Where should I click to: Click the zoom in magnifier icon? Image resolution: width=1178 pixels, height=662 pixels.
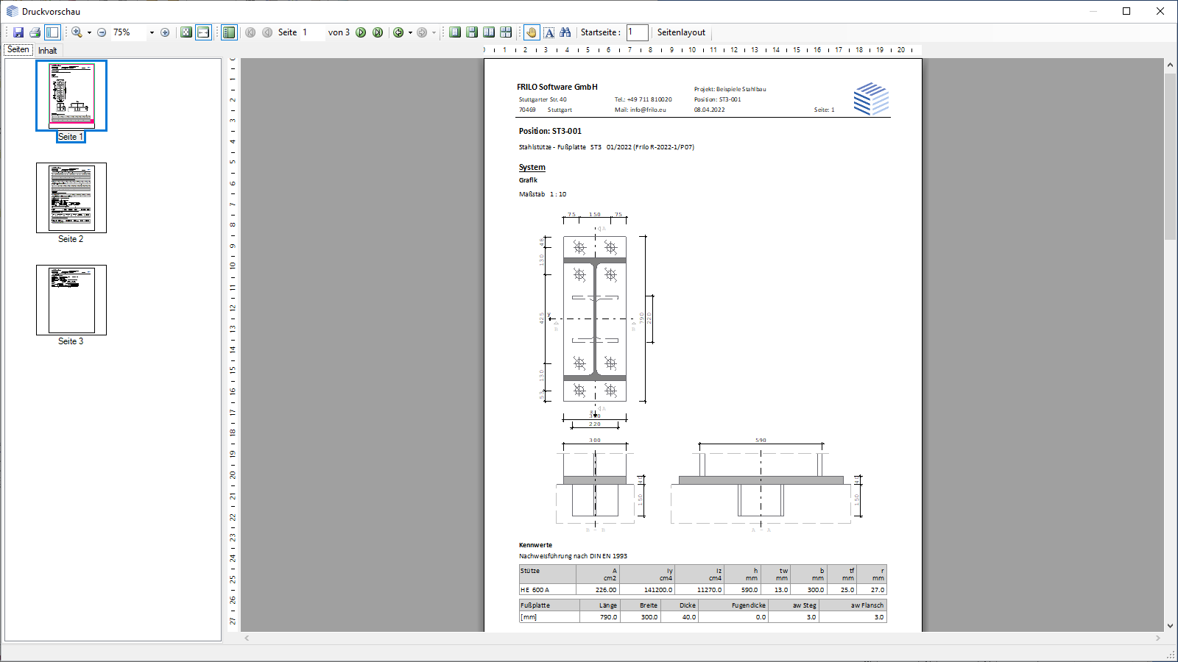(77, 32)
